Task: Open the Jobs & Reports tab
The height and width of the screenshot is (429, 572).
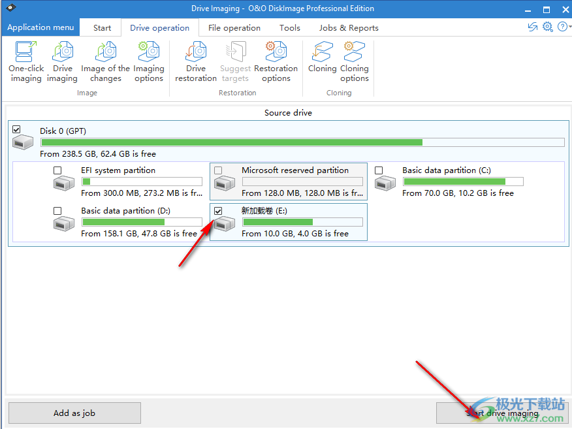Action: click(349, 28)
